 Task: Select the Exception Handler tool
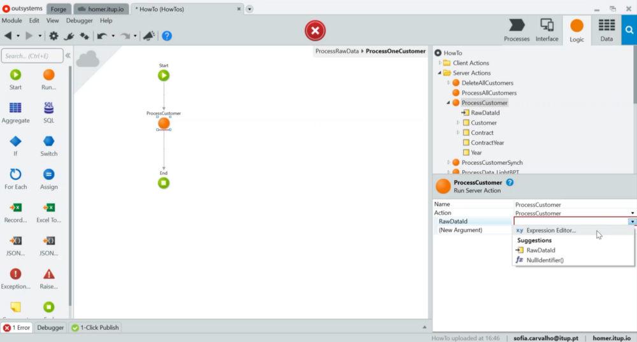click(x=15, y=279)
